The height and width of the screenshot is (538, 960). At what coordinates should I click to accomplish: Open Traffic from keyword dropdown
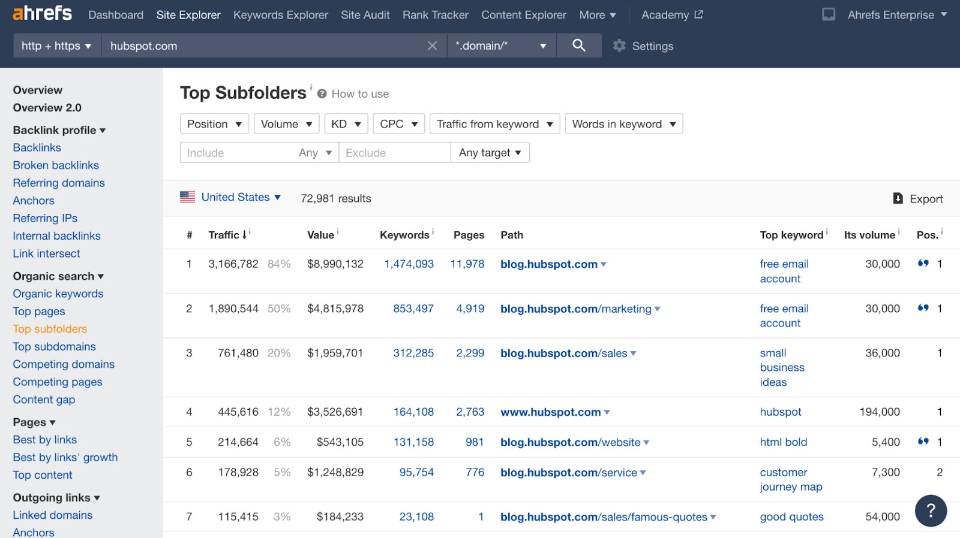[494, 124]
